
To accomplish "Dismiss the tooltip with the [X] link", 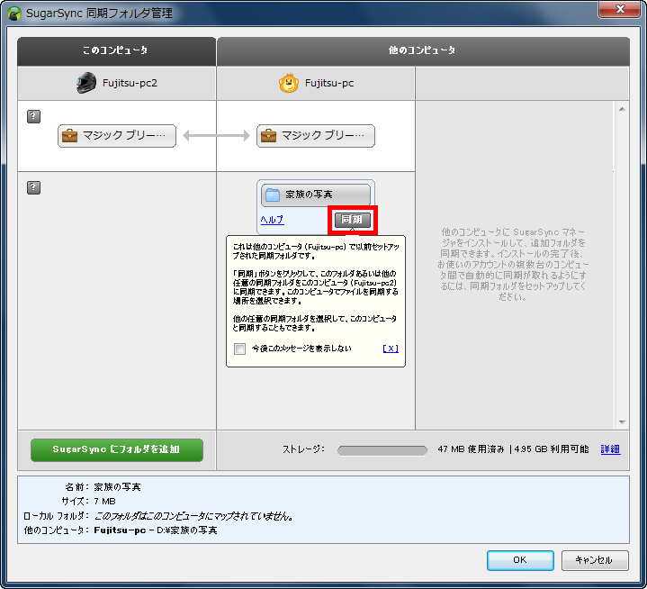I will (x=391, y=349).
